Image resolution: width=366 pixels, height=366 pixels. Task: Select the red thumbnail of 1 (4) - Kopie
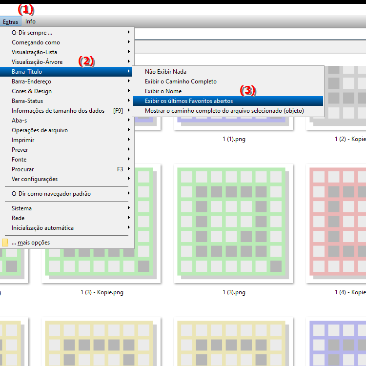tap(336, 224)
